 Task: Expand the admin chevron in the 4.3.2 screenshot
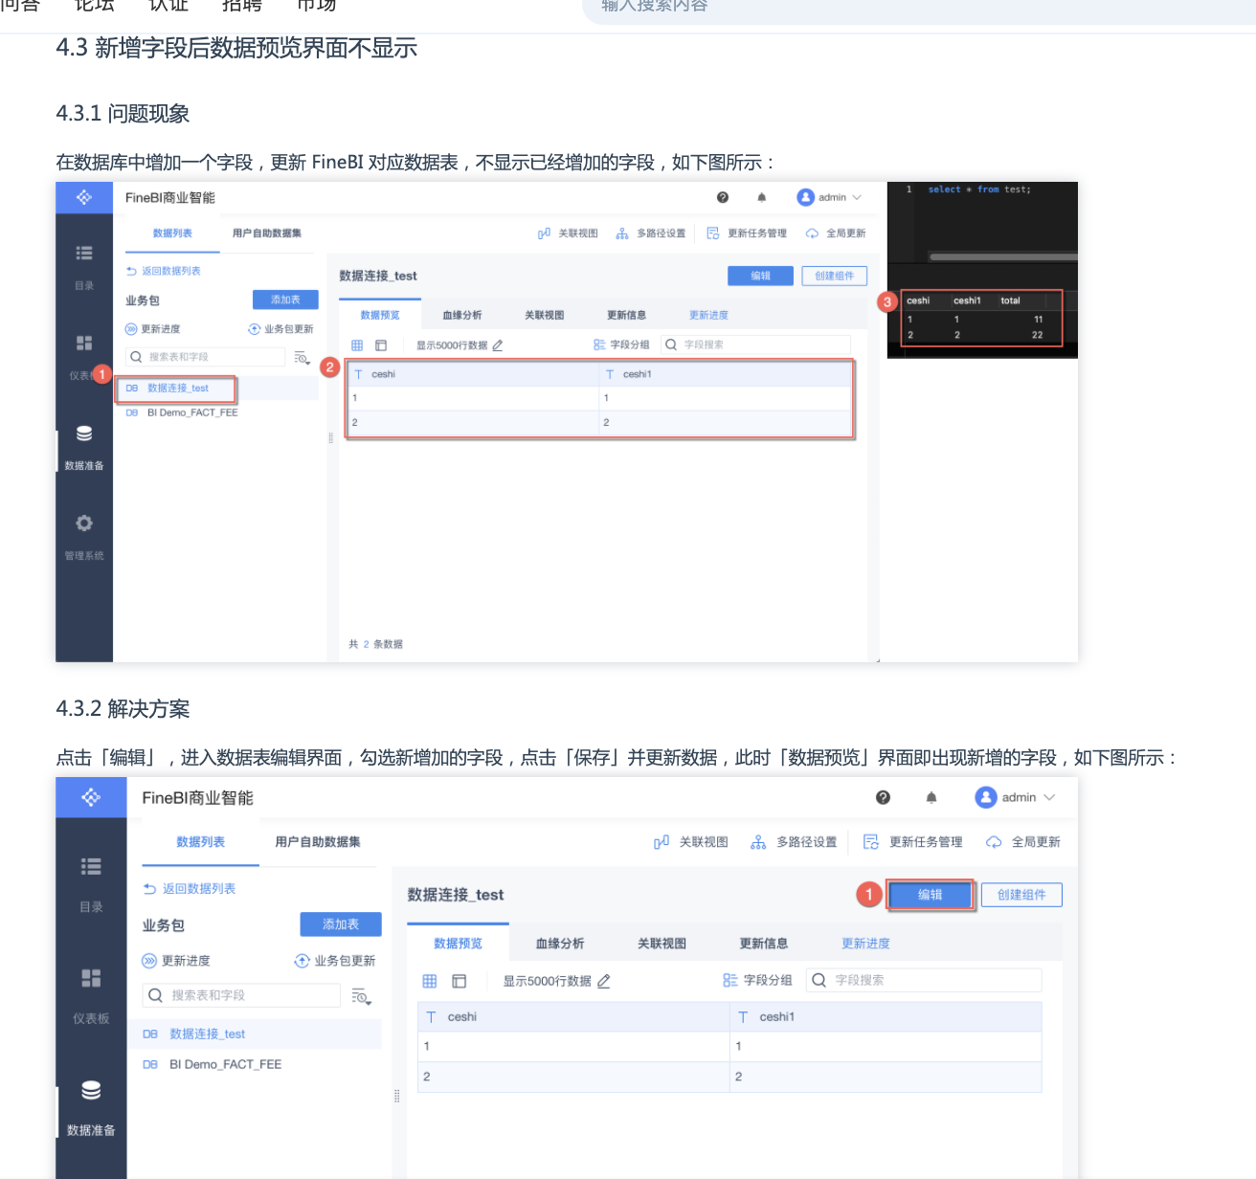(x=1049, y=797)
